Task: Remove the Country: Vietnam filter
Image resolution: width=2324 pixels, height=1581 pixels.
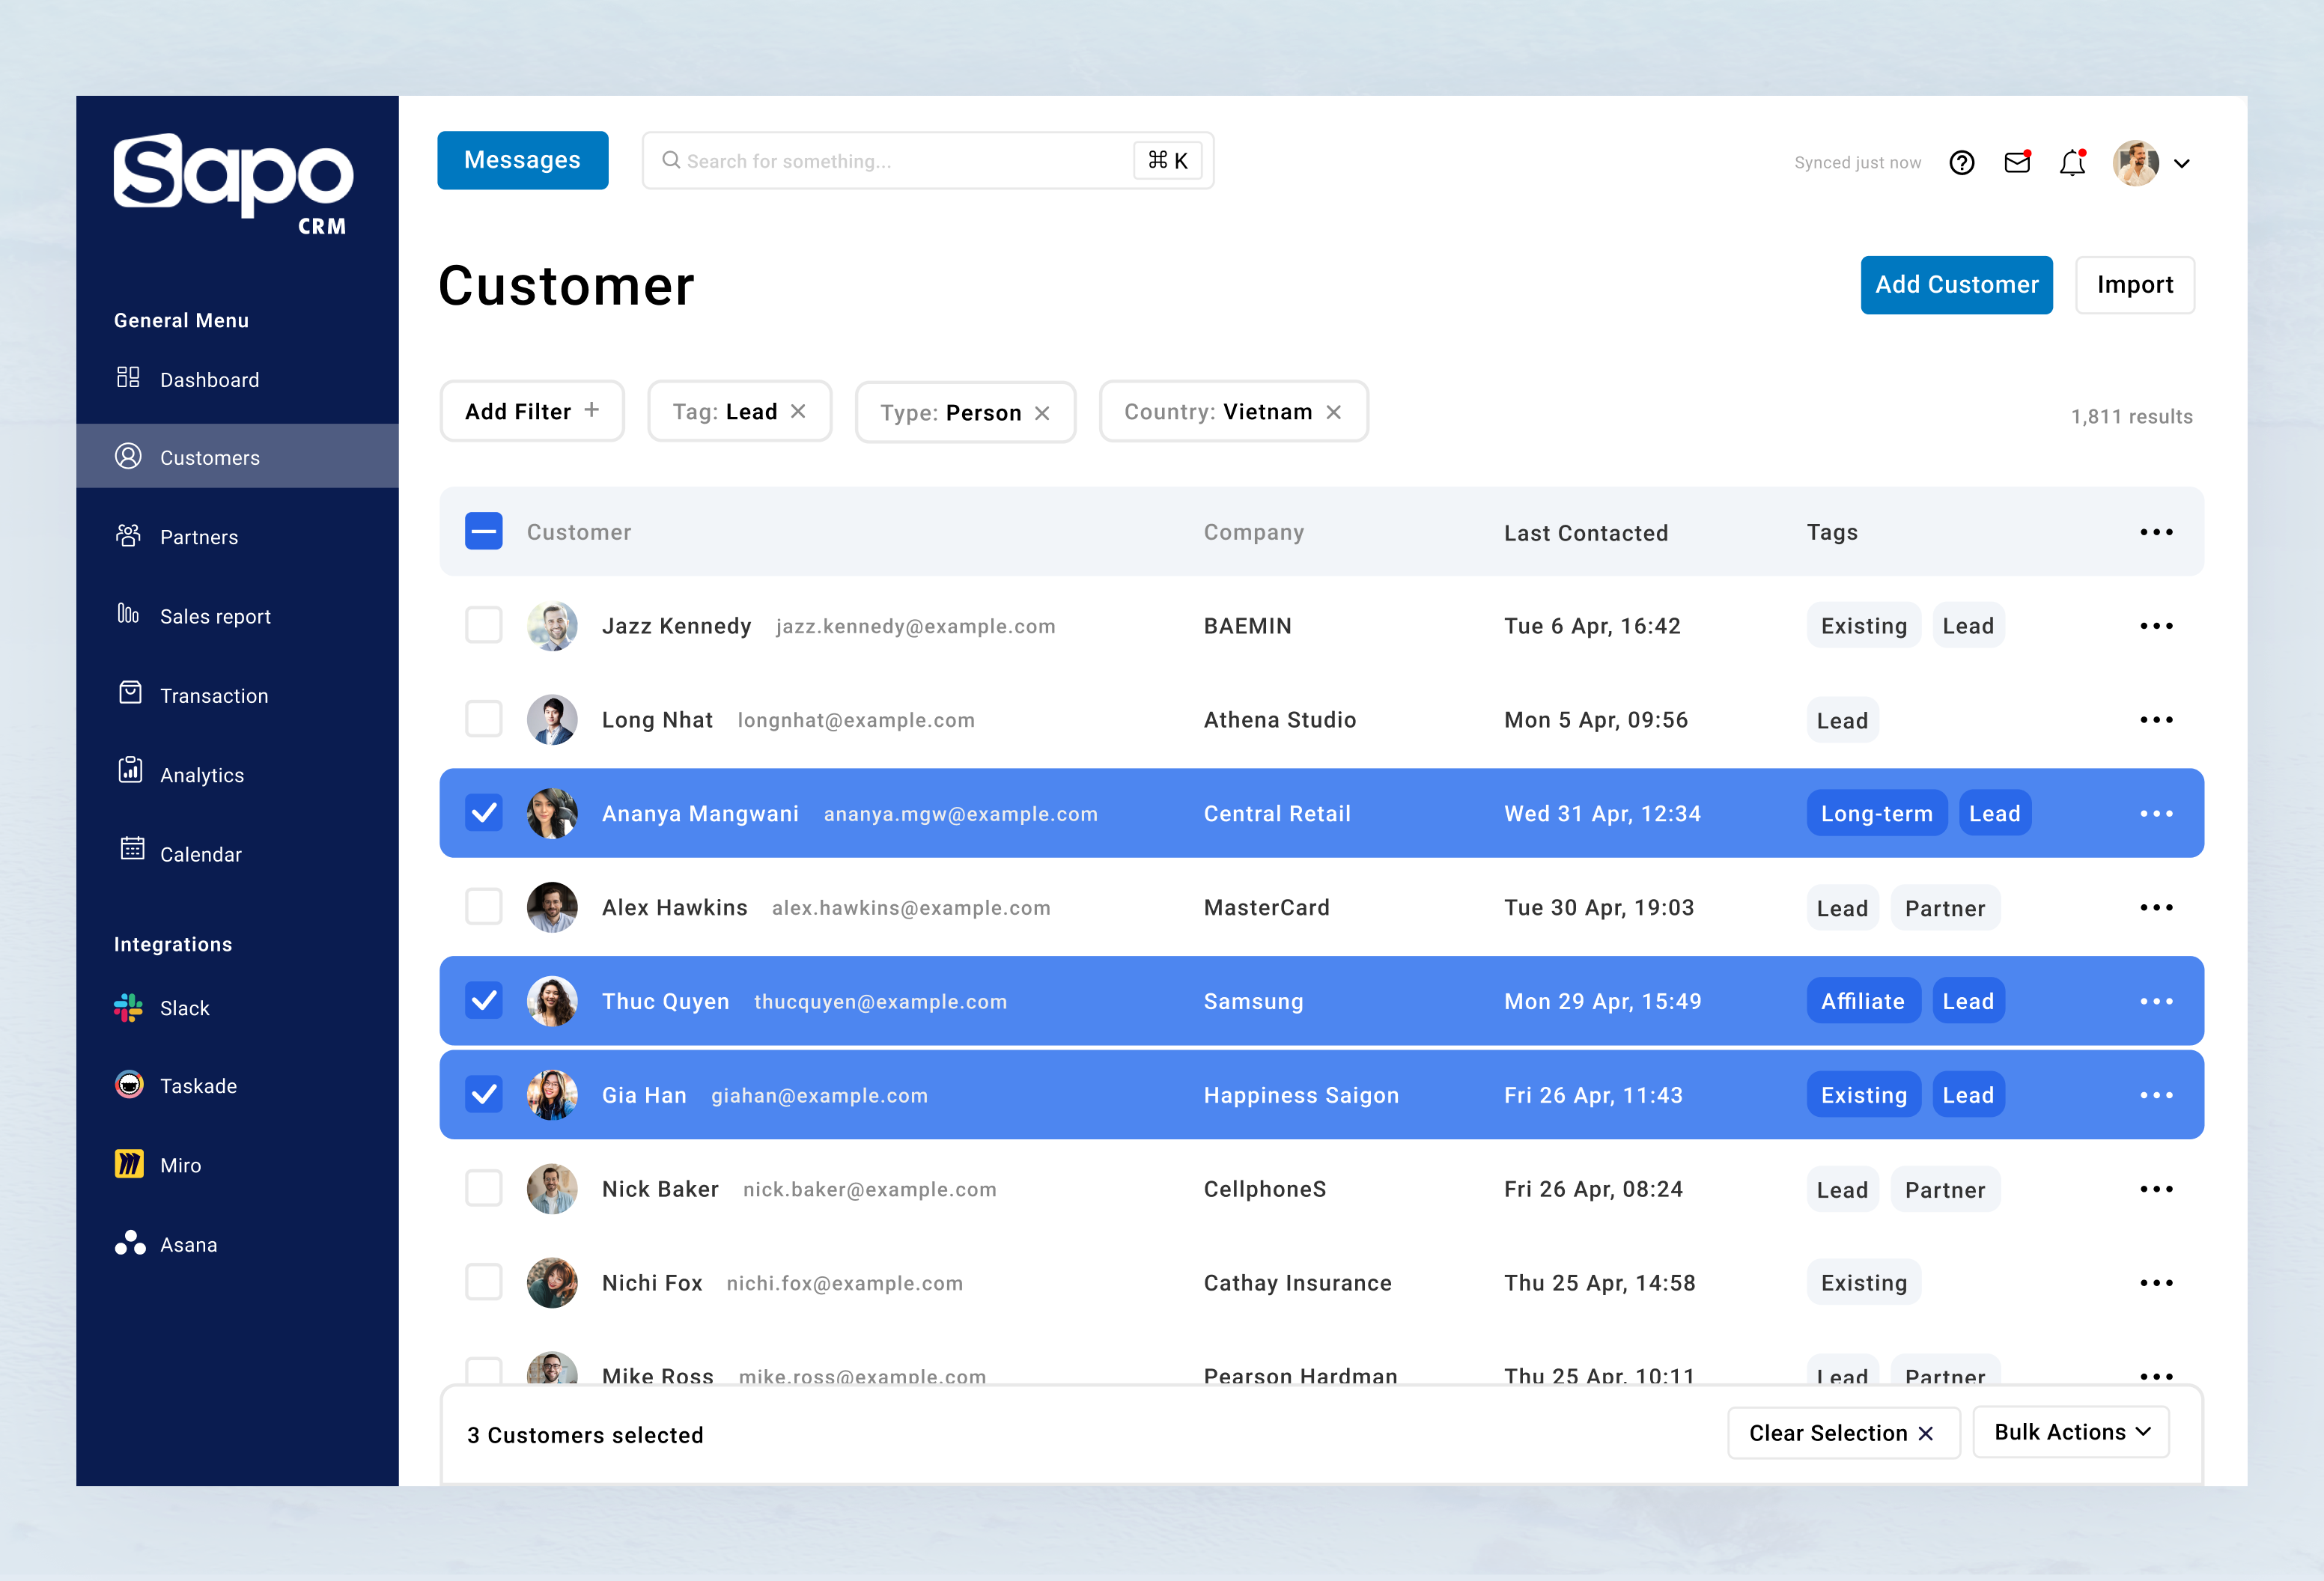Action: [1333, 412]
